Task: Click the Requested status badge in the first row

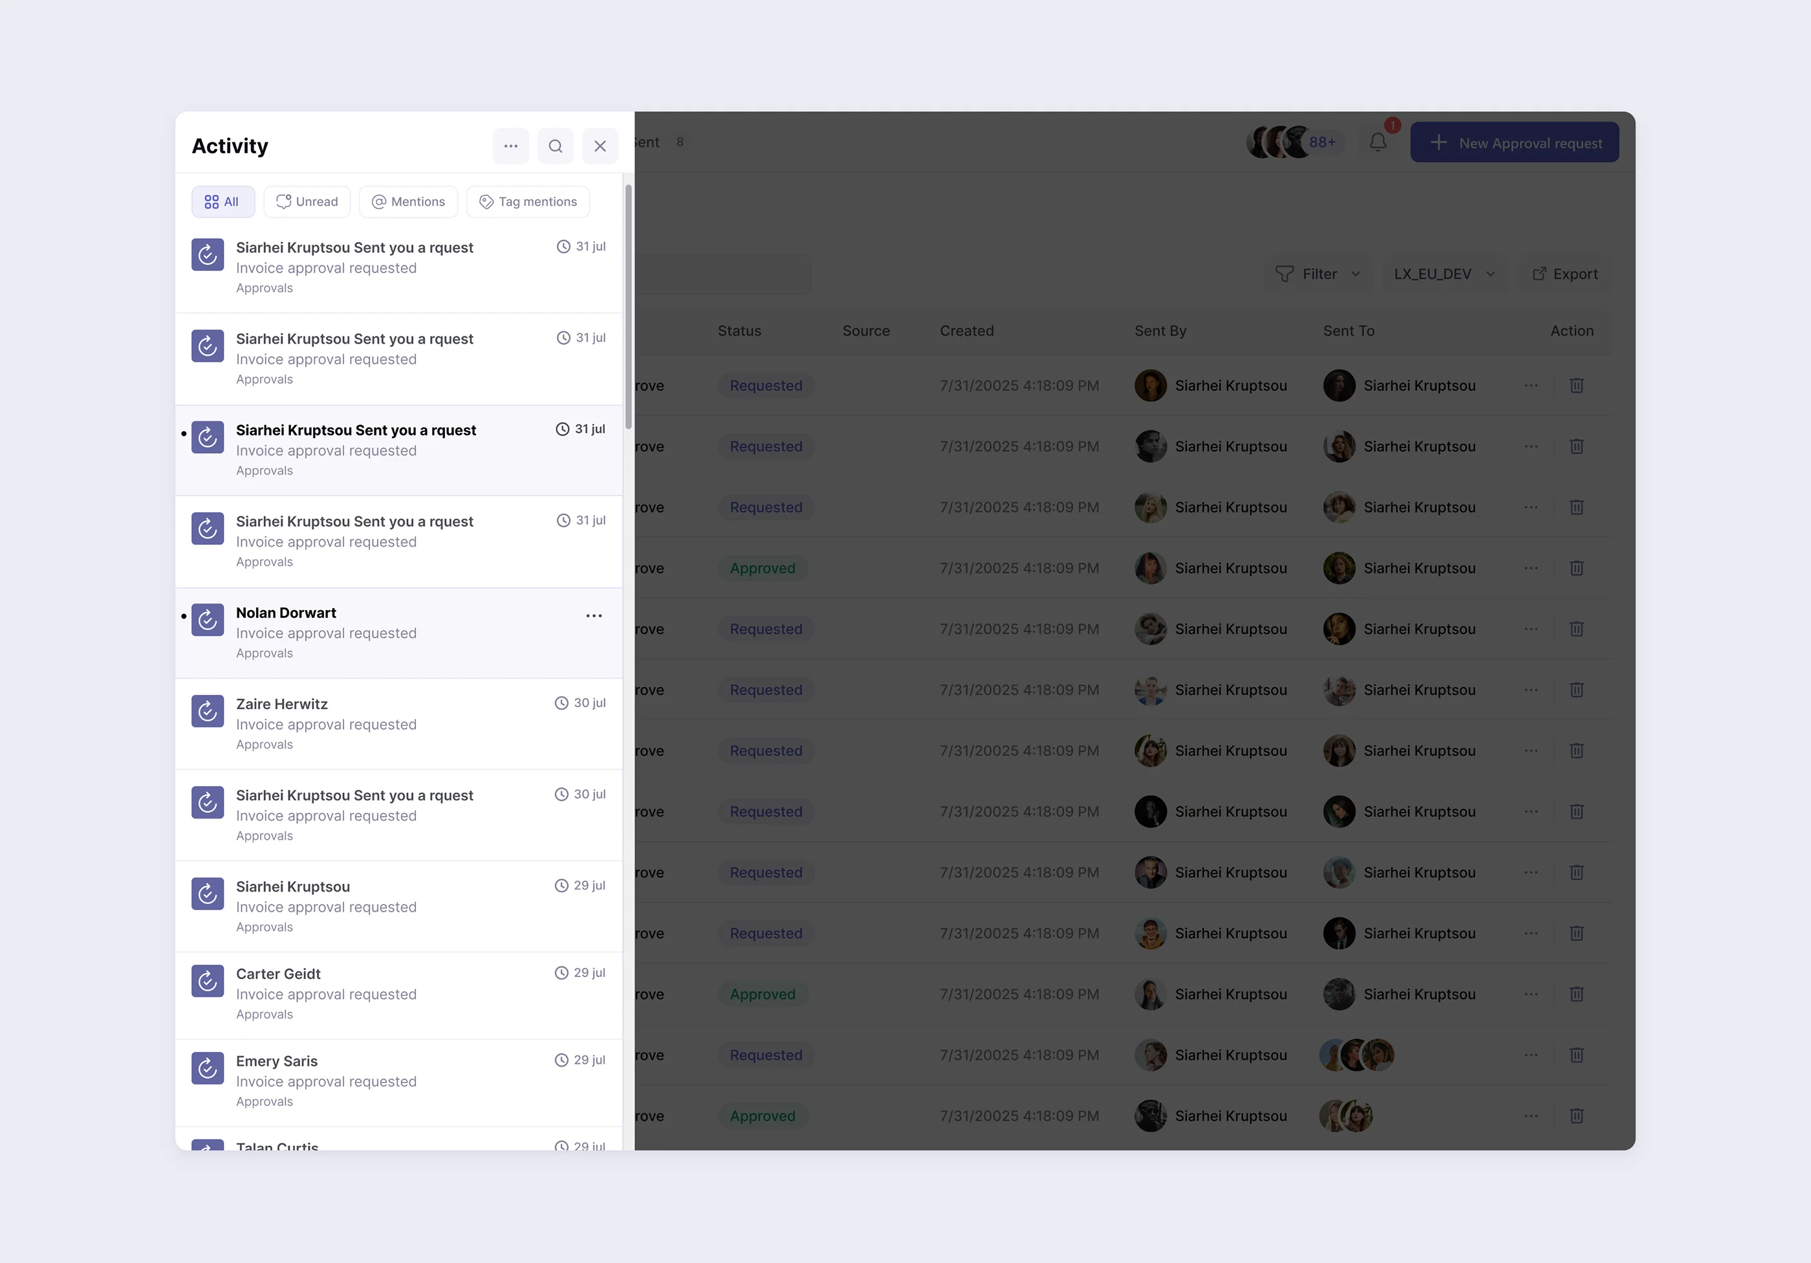Action: (x=766, y=386)
